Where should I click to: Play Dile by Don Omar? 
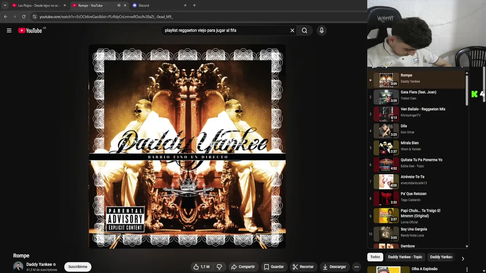point(417,131)
